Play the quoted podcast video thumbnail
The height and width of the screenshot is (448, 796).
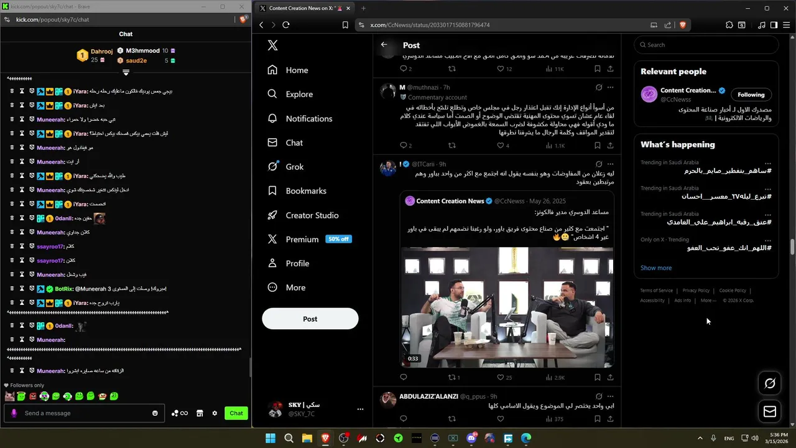click(x=507, y=307)
